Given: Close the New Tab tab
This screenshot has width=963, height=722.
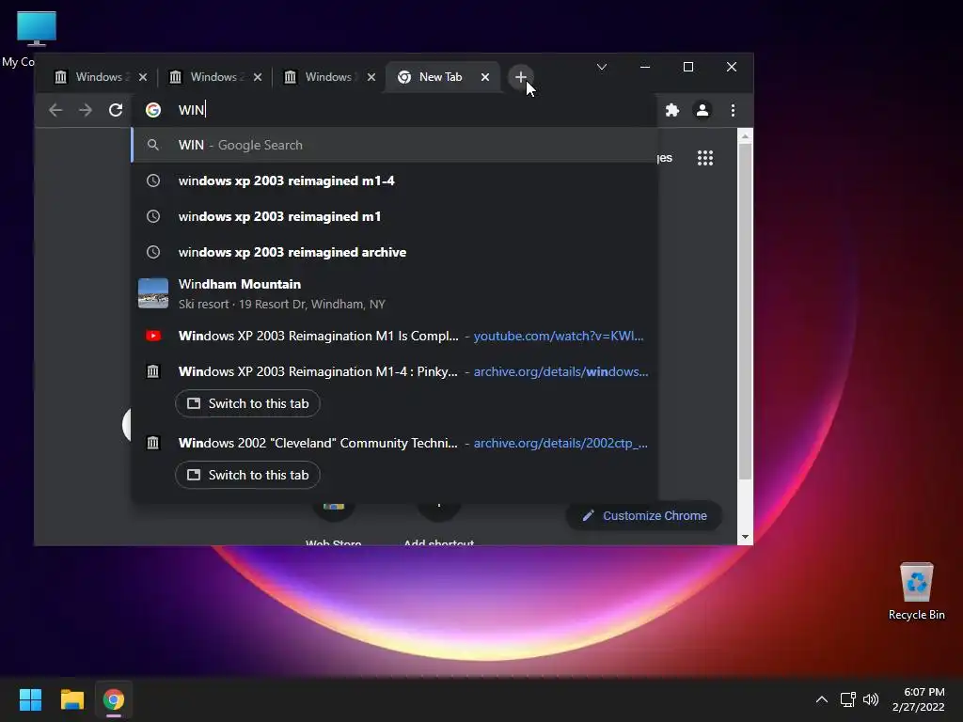Looking at the screenshot, I should pos(485,77).
